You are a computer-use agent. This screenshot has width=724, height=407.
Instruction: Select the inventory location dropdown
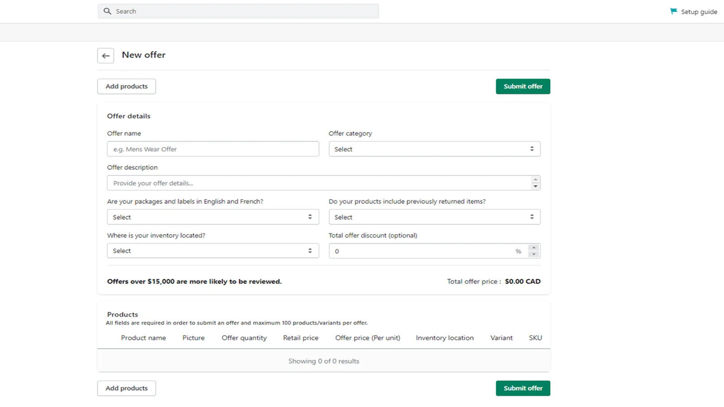(x=213, y=251)
